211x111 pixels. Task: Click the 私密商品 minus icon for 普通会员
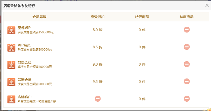(x=187, y=81)
